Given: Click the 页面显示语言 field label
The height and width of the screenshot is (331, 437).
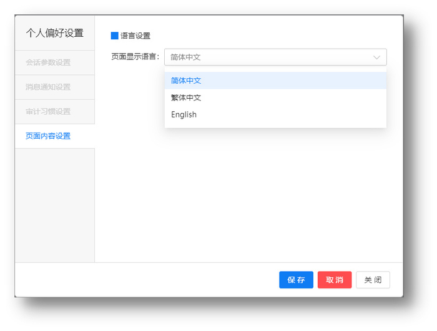Looking at the screenshot, I should point(135,57).
